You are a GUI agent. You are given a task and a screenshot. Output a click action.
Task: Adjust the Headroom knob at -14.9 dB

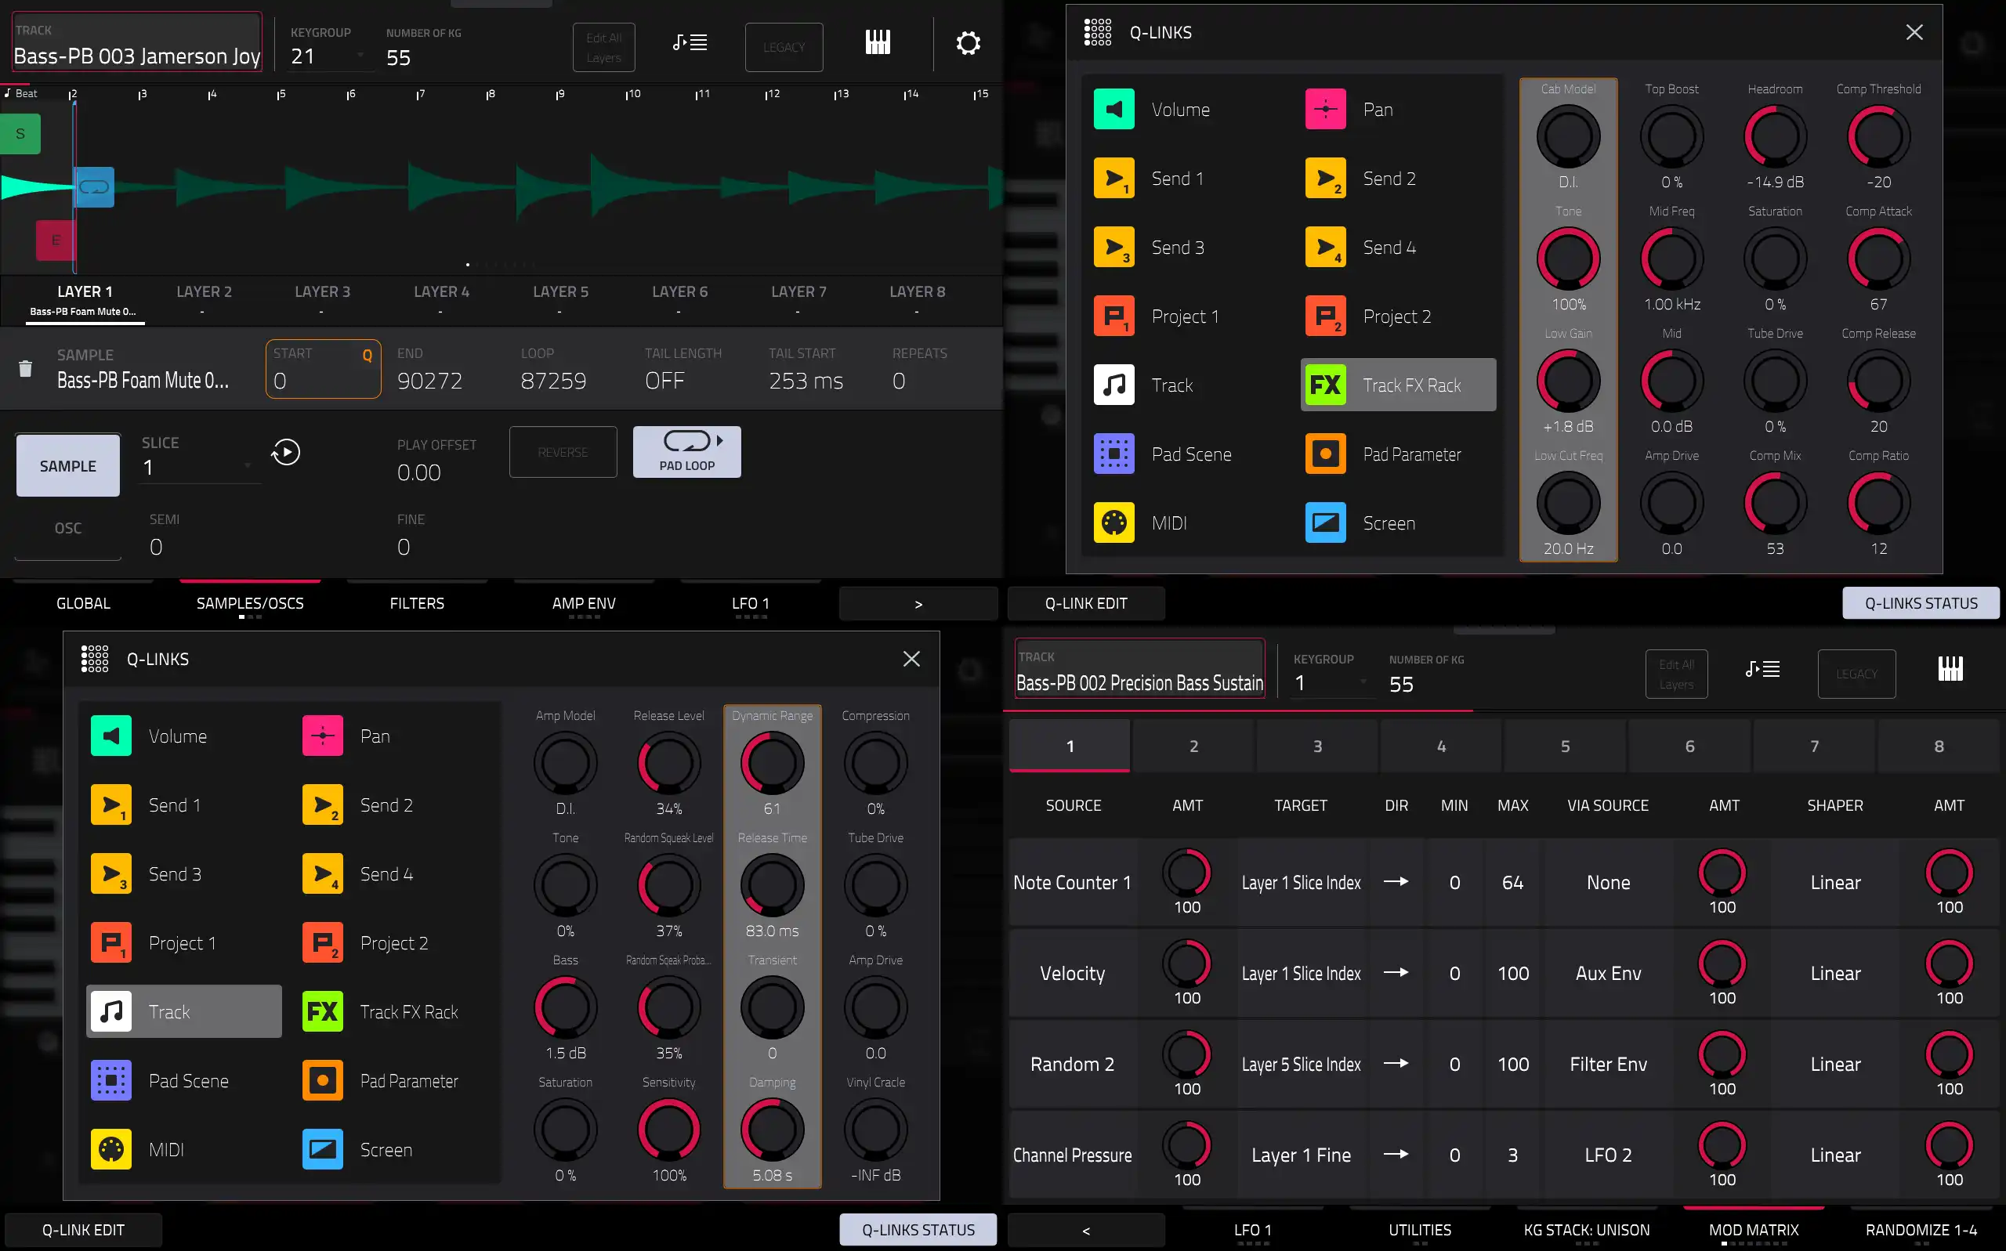[1775, 137]
